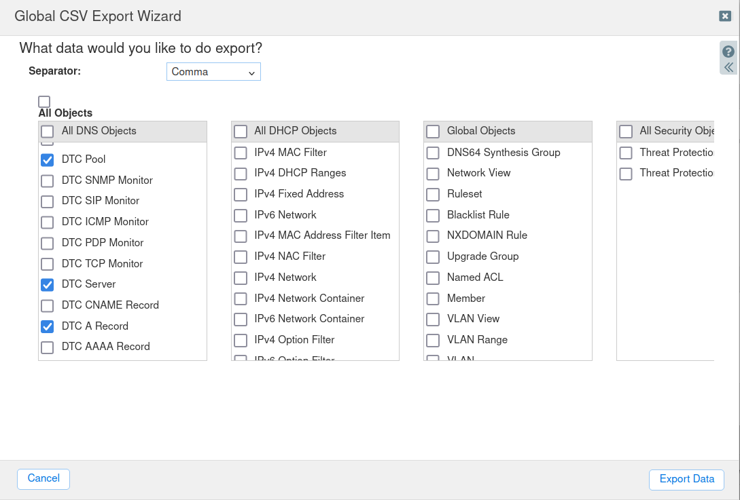This screenshot has width=740, height=500.
Task: Enable the VLAN Range checkbox
Action: tap(433, 341)
